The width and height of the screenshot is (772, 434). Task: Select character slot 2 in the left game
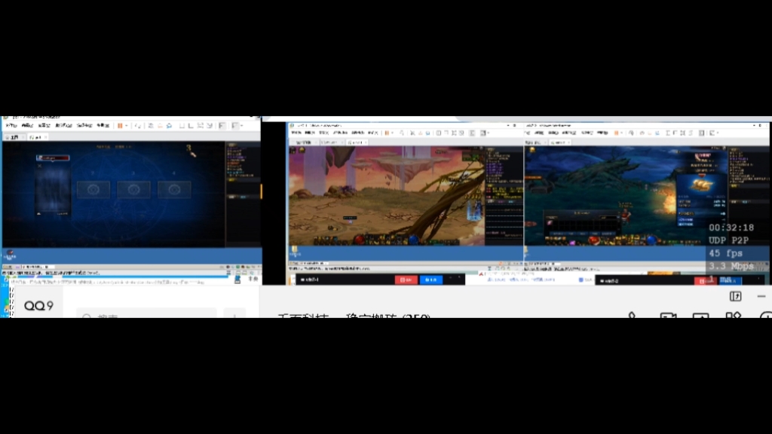click(x=93, y=189)
